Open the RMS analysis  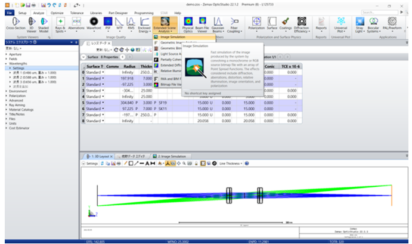[x=131, y=24]
